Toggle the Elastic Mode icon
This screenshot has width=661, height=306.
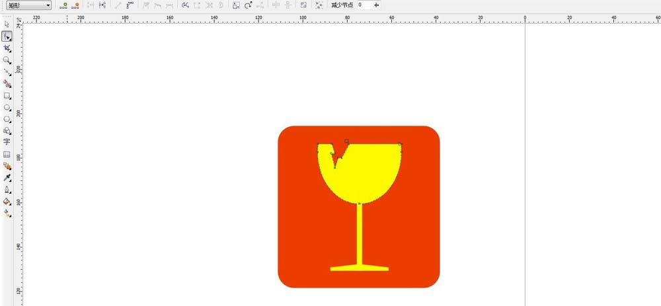tap(303, 5)
